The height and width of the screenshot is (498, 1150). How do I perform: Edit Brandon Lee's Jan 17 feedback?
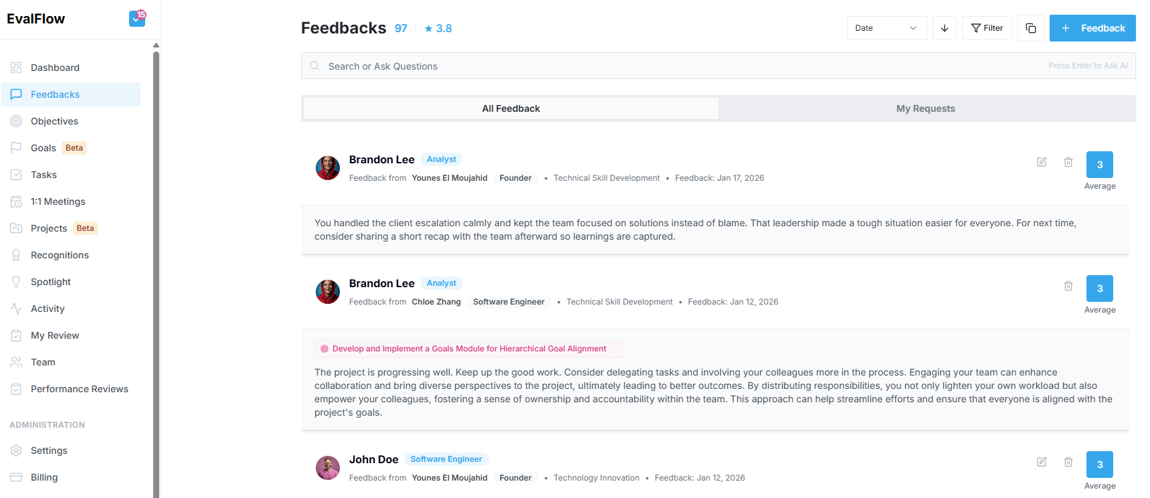click(x=1042, y=162)
